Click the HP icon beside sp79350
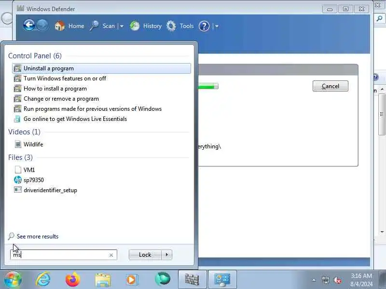Image resolution: width=386 pixels, height=289 pixels. click(18, 180)
